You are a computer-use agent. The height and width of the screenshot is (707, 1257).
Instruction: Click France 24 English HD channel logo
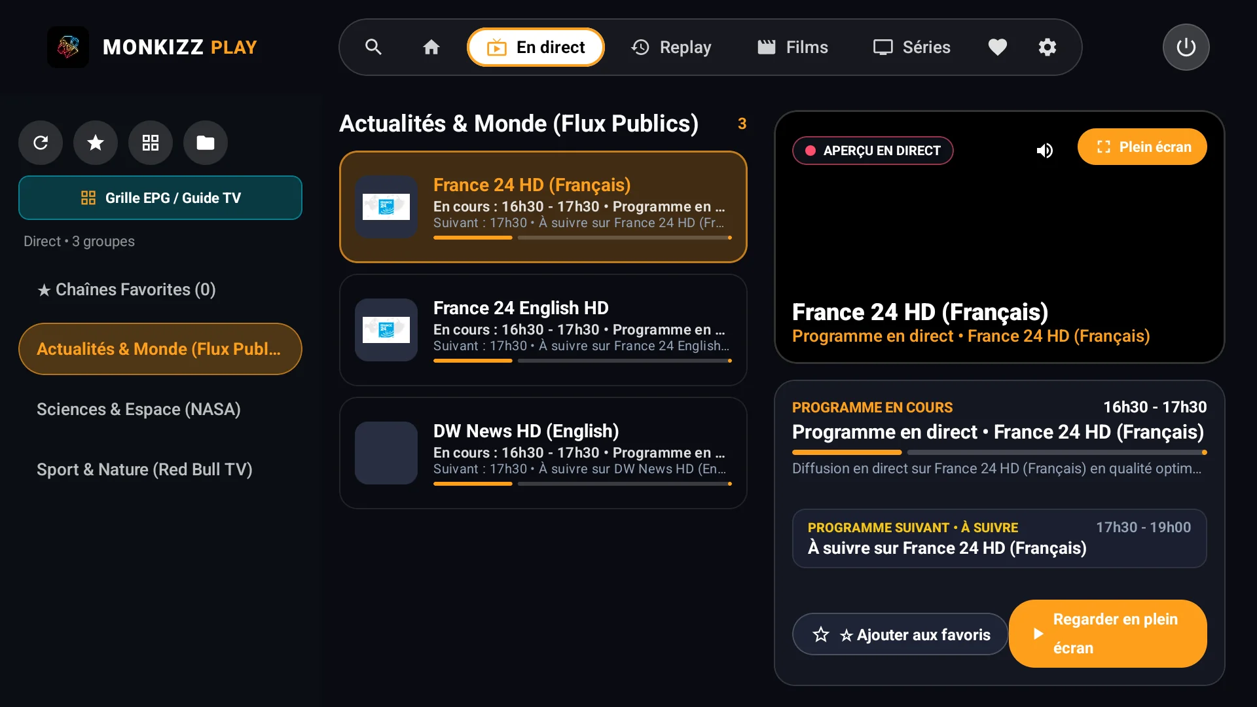pyautogui.click(x=386, y=330)
